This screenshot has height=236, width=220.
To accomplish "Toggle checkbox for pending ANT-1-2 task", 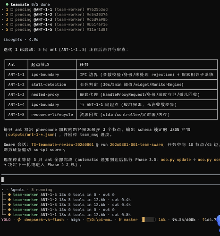I will (x=12, y=15).
